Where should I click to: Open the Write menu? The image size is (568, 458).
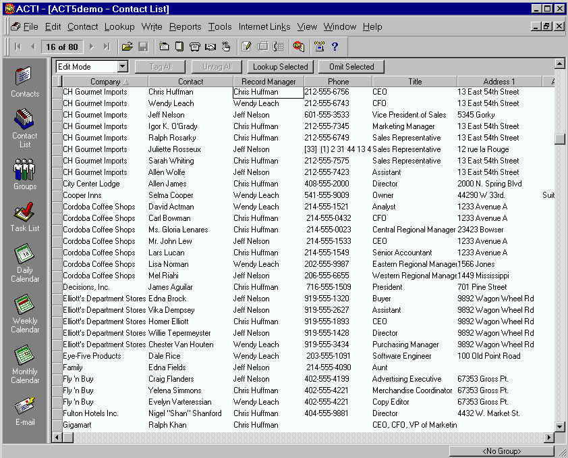[x=151, y=27]
